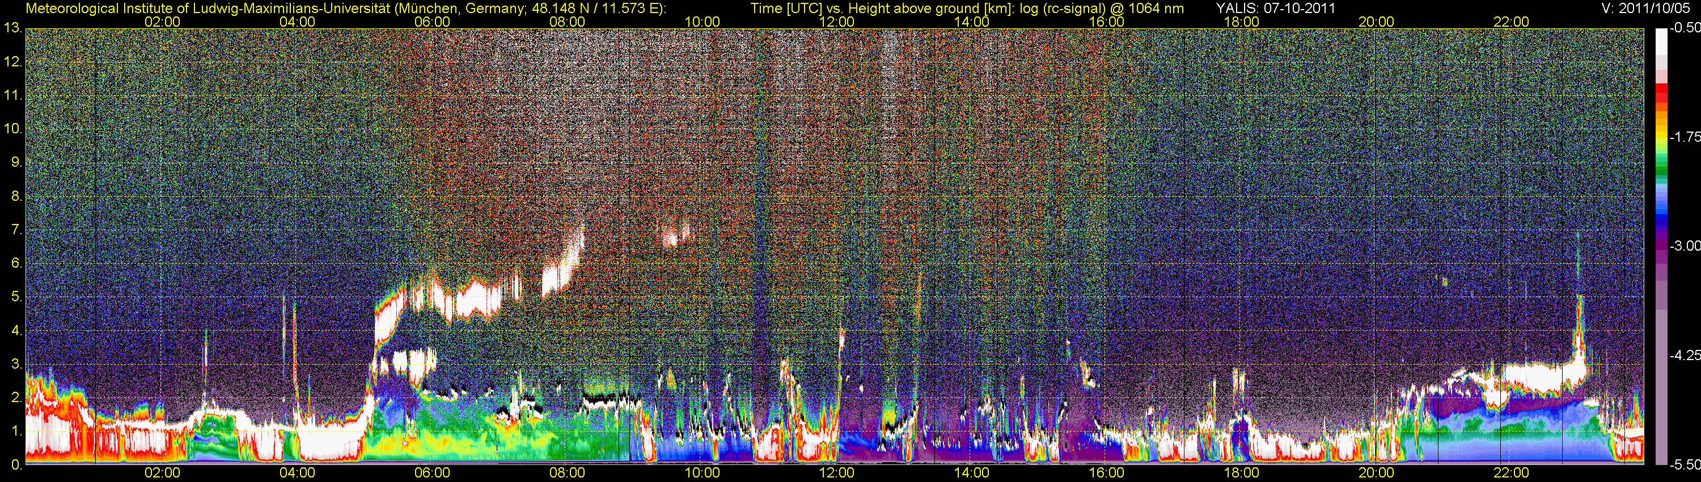
Task: Click the 06:00 label on the lower time axis
Action: (432, 473)
